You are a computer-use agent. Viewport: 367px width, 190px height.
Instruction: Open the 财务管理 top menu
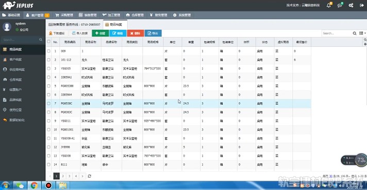pyautogui.click(x=158, y=15)
